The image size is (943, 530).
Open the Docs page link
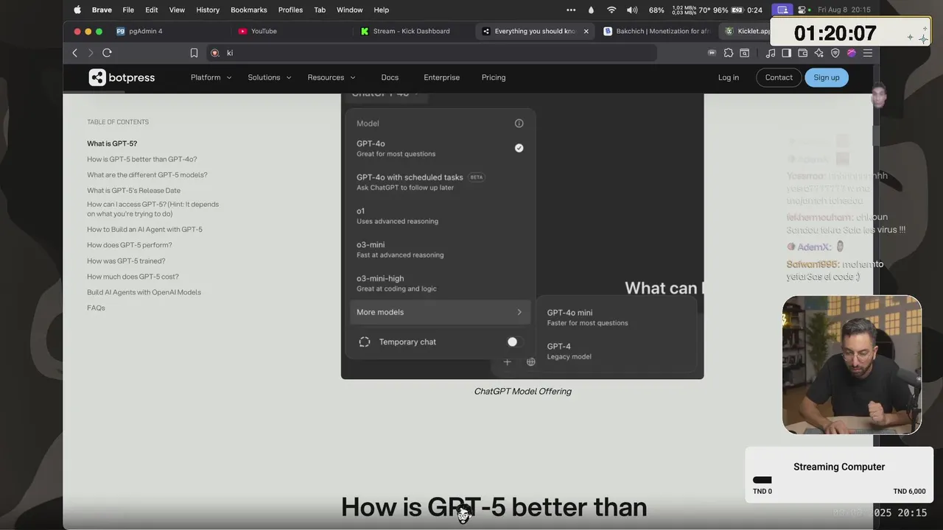pyautogui.click(x=390, y=77)
